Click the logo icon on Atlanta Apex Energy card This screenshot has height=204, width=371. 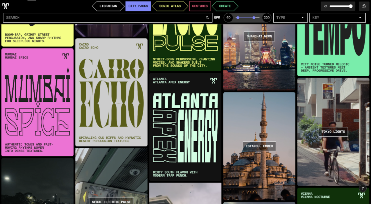coord(213,81)
